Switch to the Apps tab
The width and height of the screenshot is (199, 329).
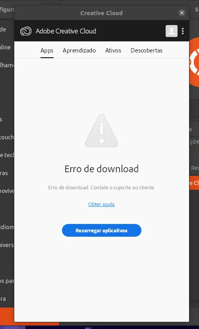[x=47, y=51]
